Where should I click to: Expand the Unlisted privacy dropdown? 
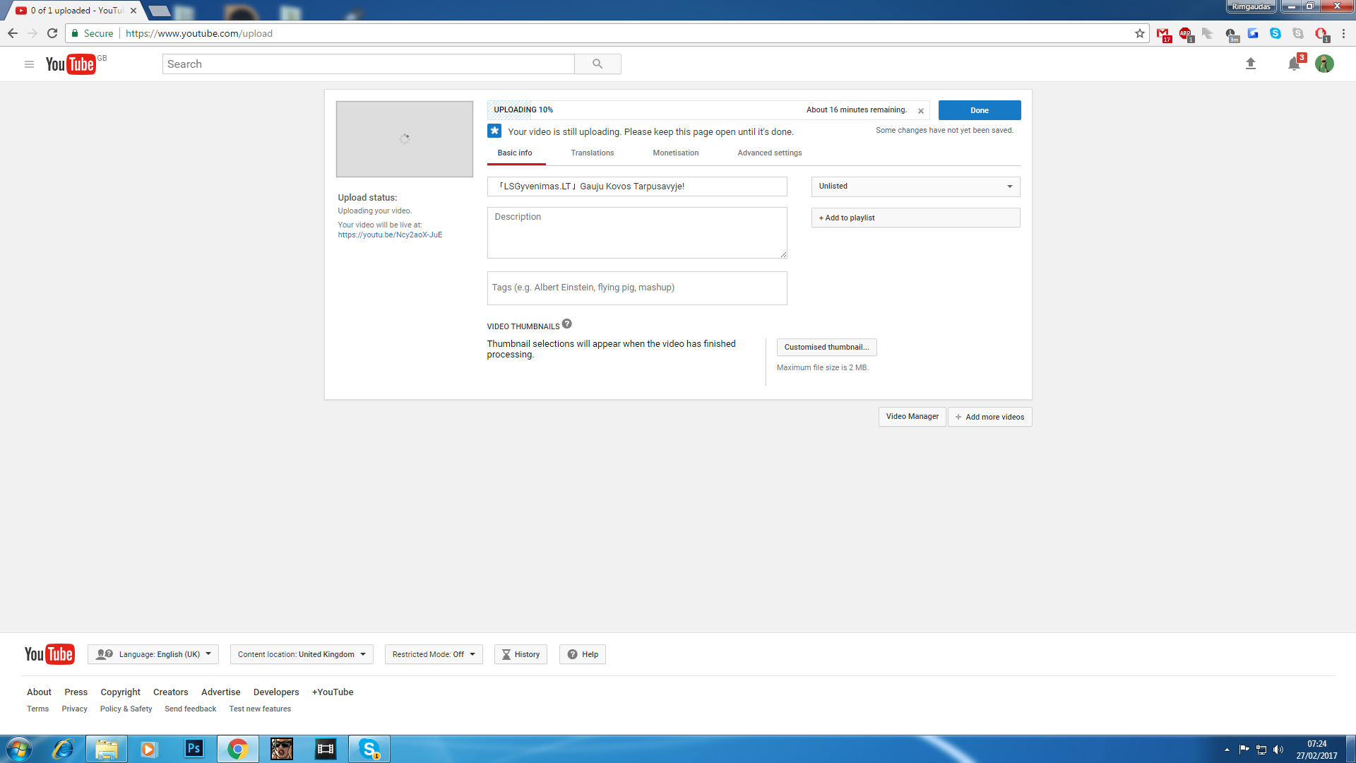pos(915,187)
